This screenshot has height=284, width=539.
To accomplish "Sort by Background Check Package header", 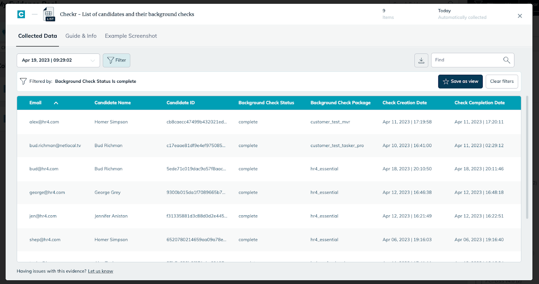I will click(x=340, y=103).
